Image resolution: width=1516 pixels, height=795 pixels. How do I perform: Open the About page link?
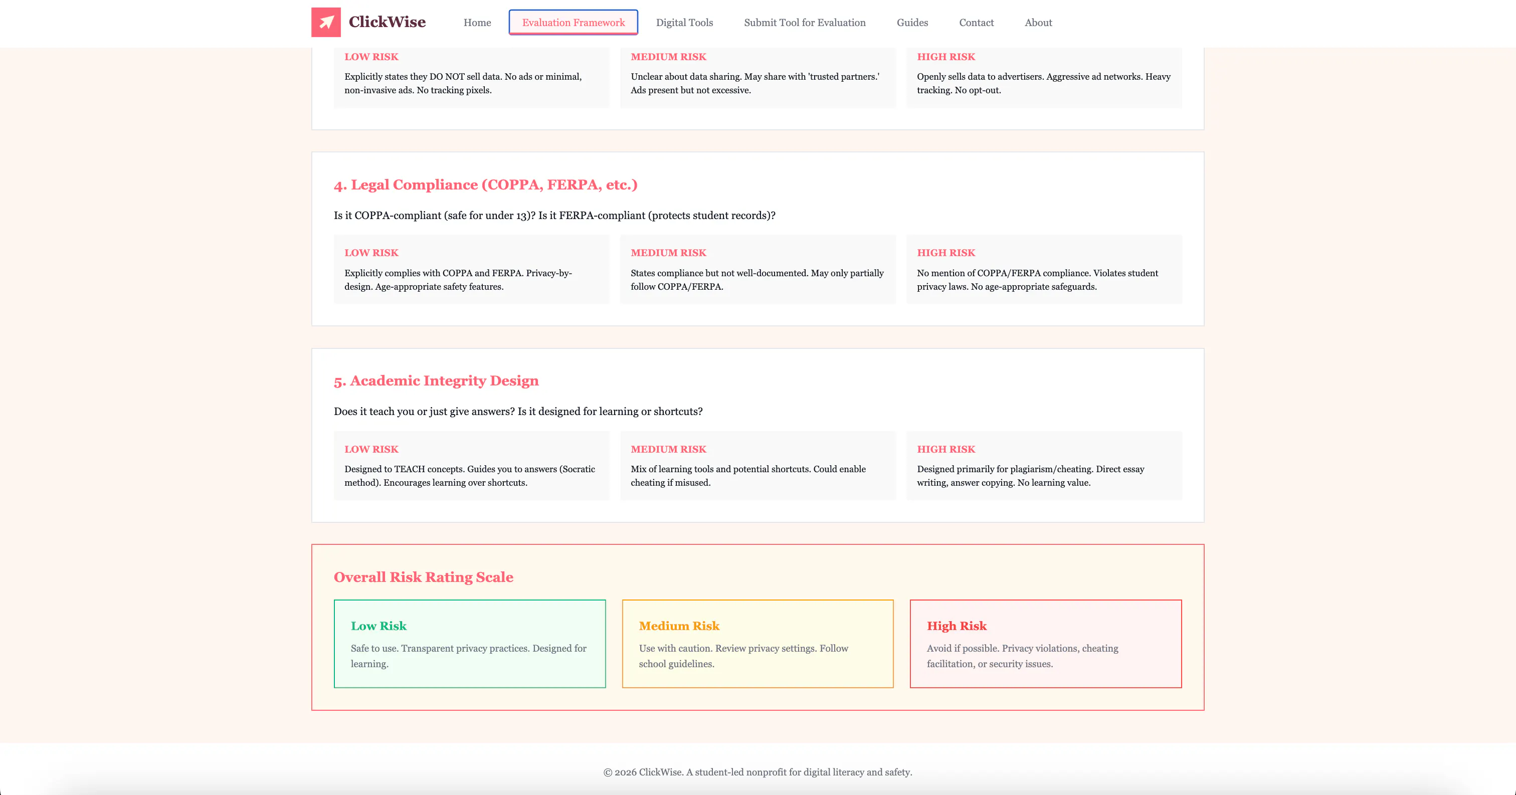[1038, 23]
